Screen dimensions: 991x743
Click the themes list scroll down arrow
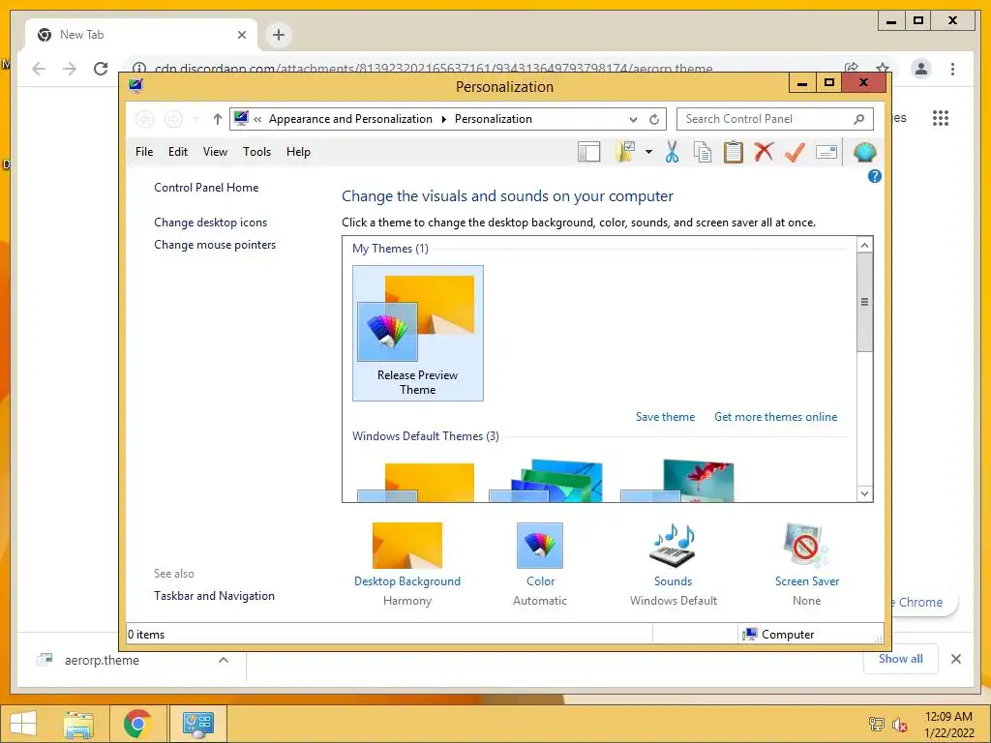coord(864,494)
